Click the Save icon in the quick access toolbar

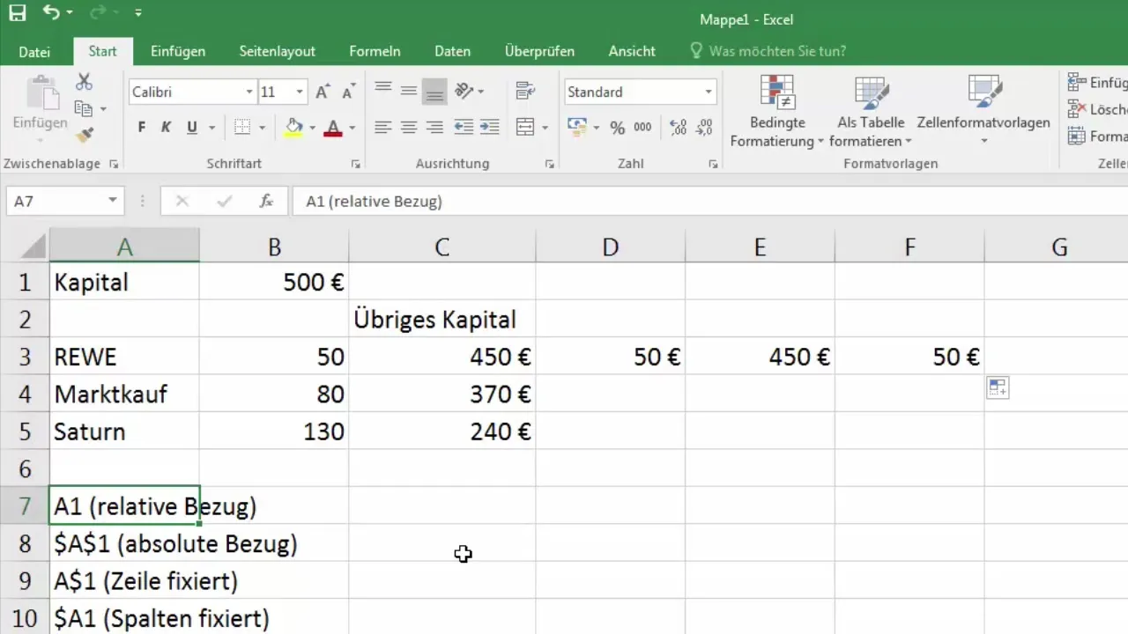click(18, 13)
